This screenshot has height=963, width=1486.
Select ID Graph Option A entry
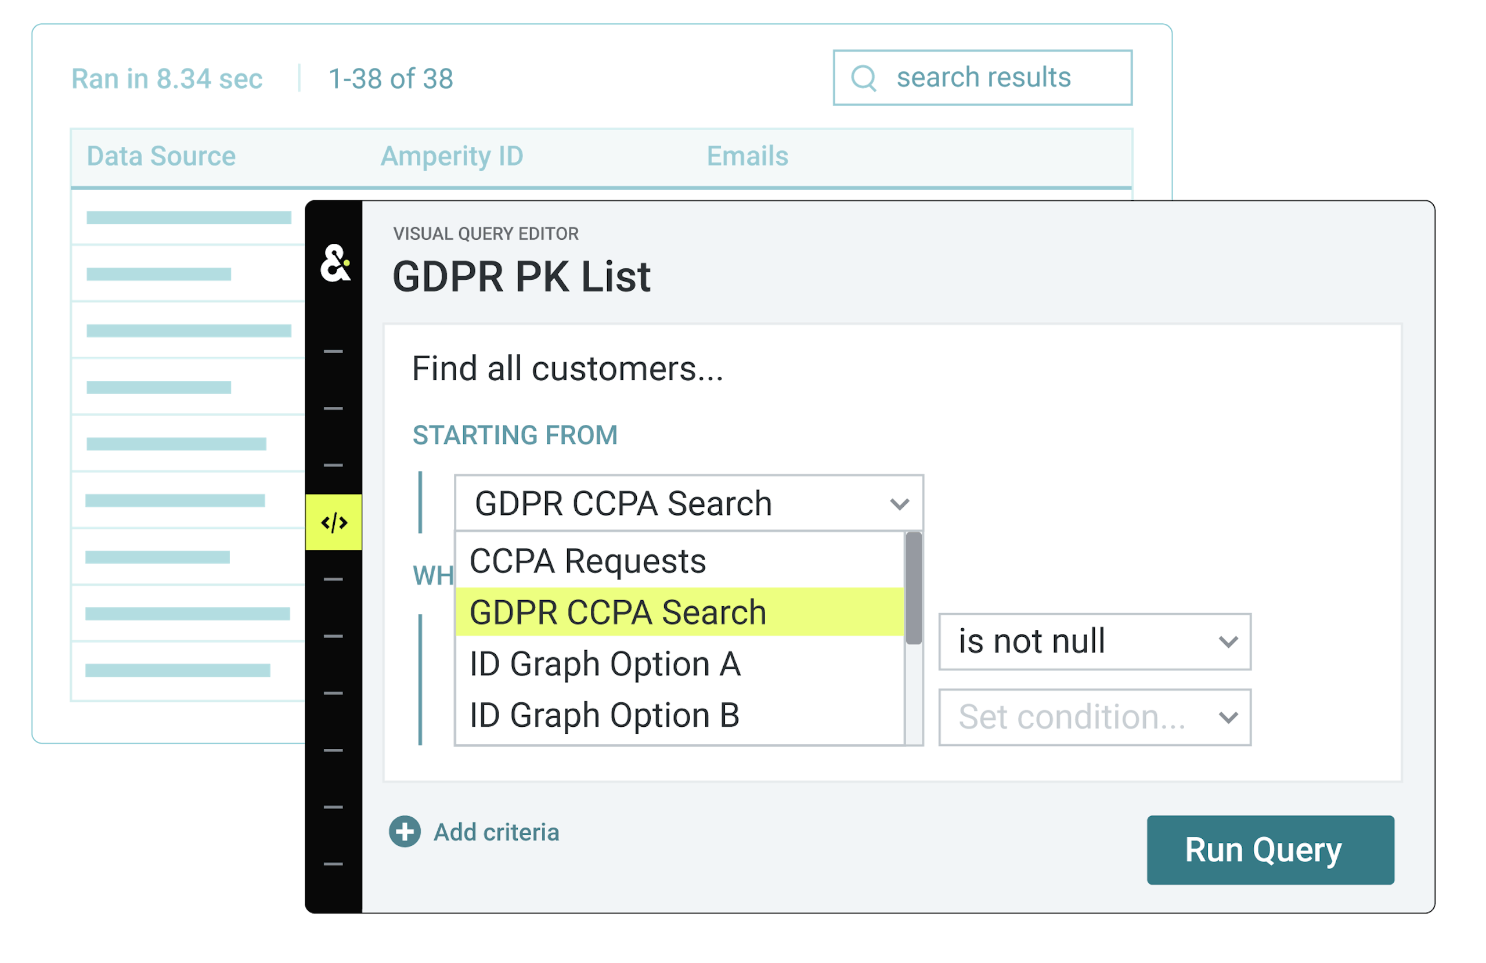pyautogui.click(x=604, y=663)
